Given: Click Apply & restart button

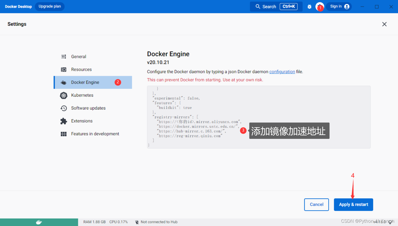Looking at the screenshot, I should 354,205.
